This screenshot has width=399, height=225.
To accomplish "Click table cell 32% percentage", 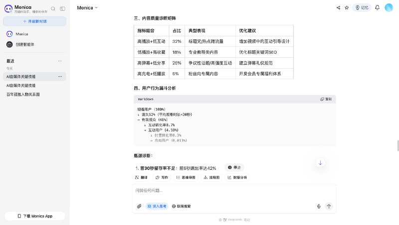I will (x=177, y=41).
